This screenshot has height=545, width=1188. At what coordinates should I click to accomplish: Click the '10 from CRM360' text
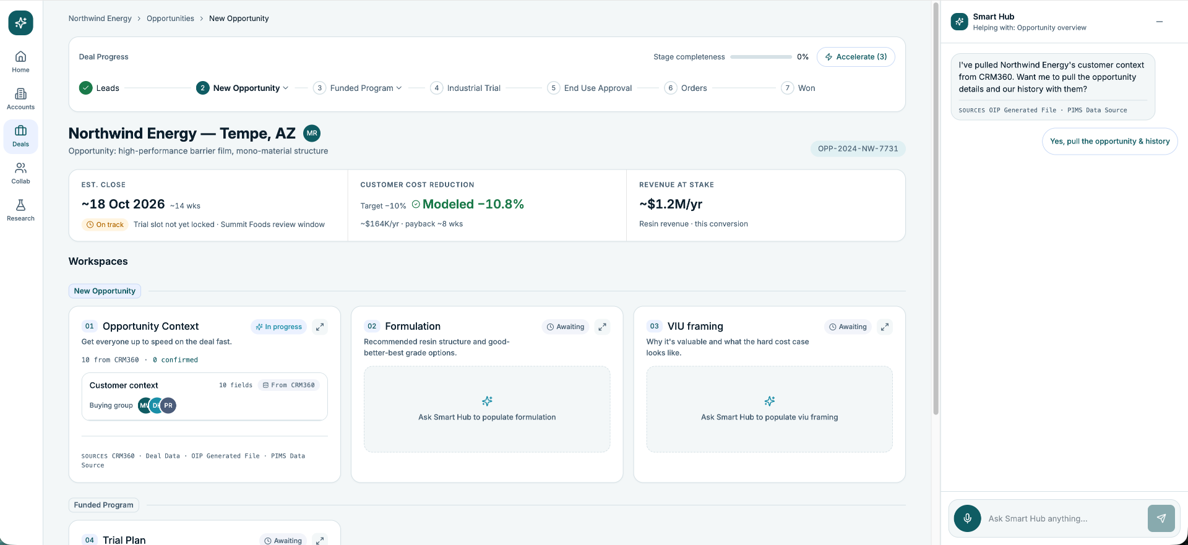(x=110, y=359)
